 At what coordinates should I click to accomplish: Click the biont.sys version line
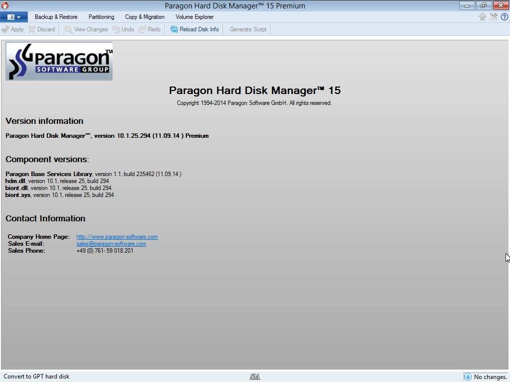[60, 195]
